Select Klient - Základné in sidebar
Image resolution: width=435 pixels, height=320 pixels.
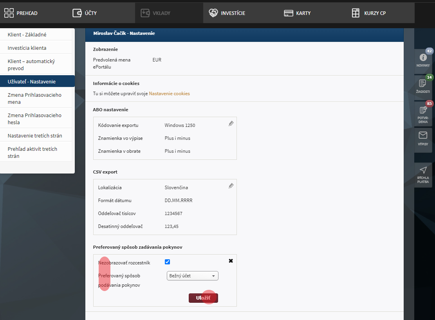tap(27, 34)
